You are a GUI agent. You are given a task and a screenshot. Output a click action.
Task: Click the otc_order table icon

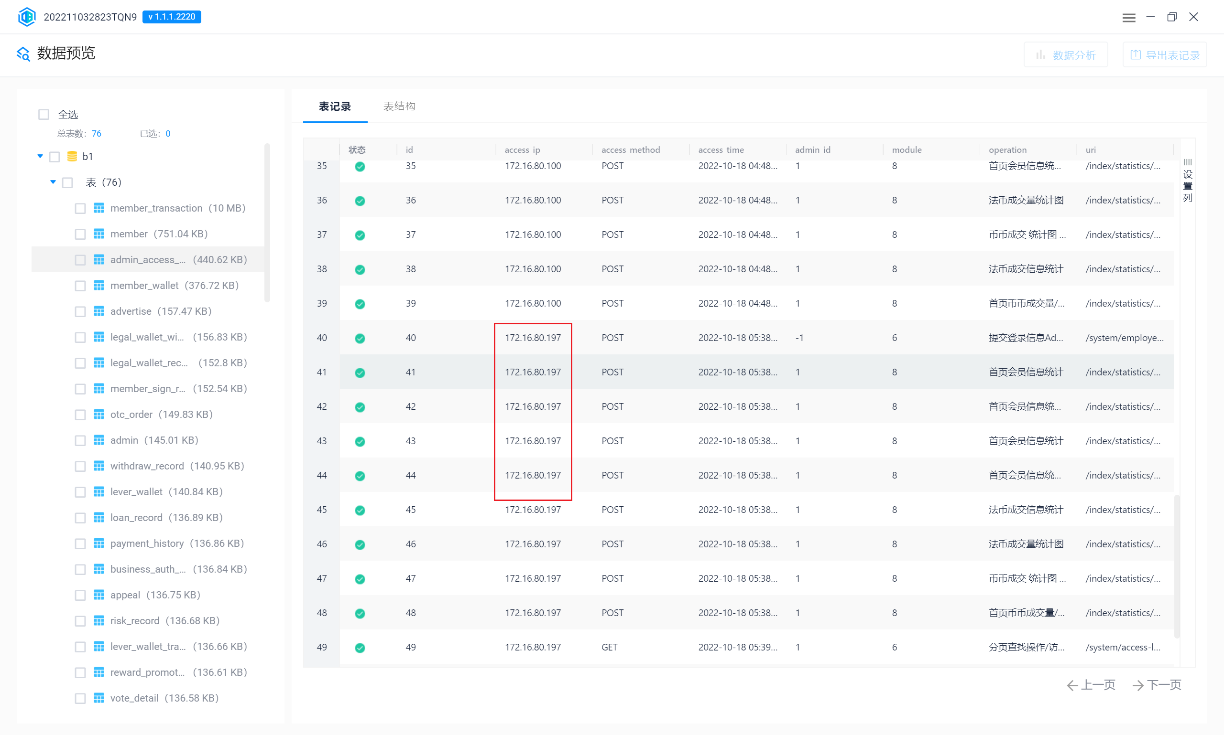point(99,414)
